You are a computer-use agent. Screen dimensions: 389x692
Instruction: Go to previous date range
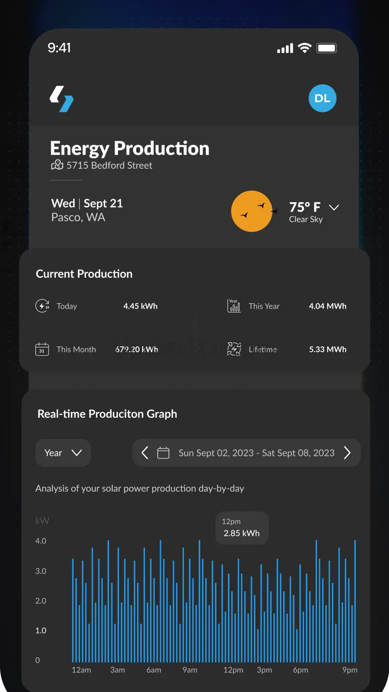(x=145, y=453)
